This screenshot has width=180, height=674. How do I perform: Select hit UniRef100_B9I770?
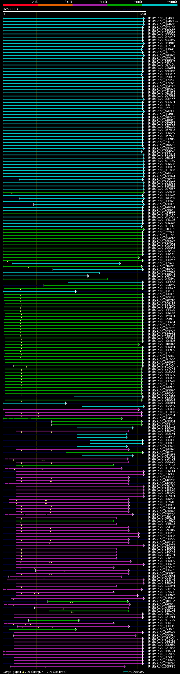161,620
